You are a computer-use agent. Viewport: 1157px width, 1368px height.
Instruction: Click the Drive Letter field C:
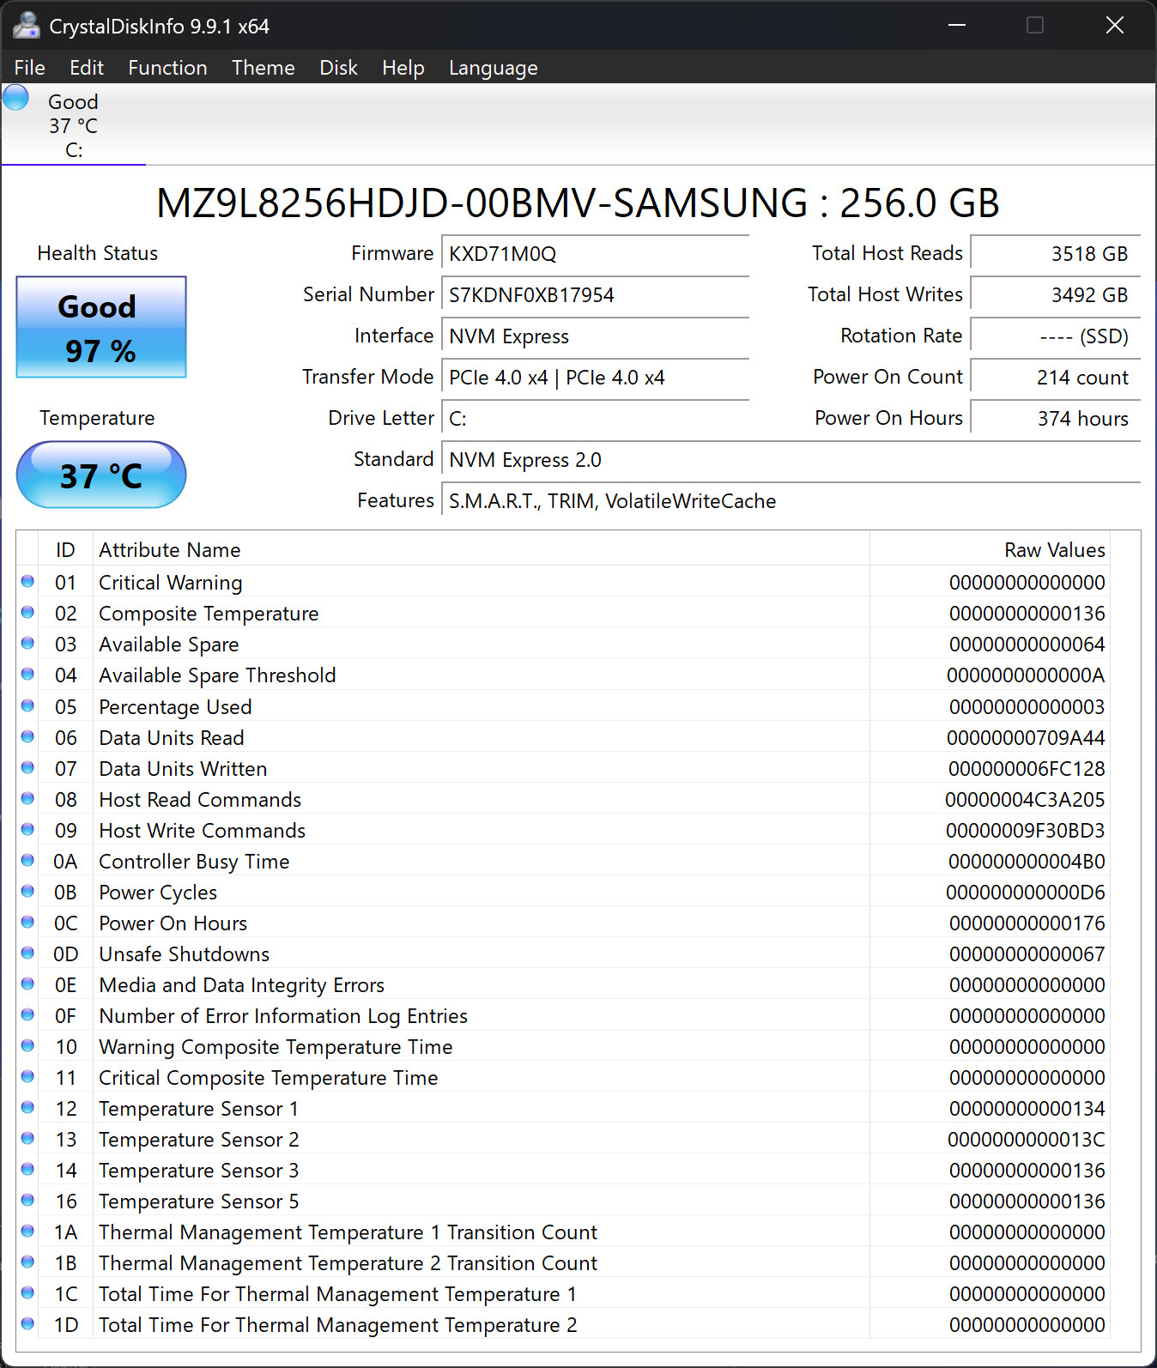tap(595, 419)
